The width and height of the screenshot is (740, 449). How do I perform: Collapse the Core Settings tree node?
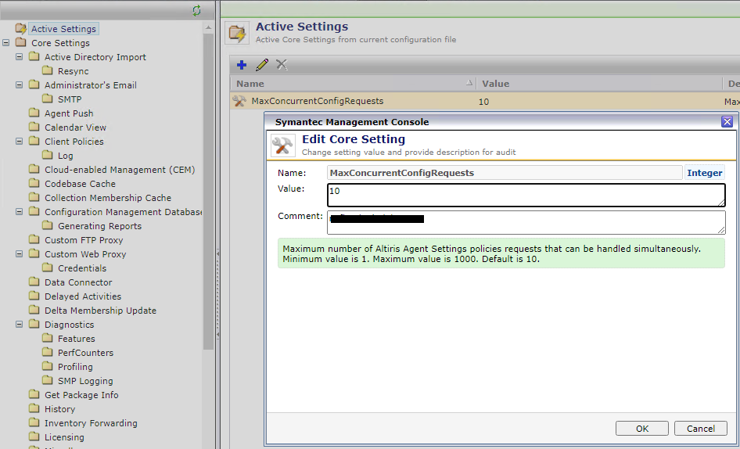(x=6, y=43)
